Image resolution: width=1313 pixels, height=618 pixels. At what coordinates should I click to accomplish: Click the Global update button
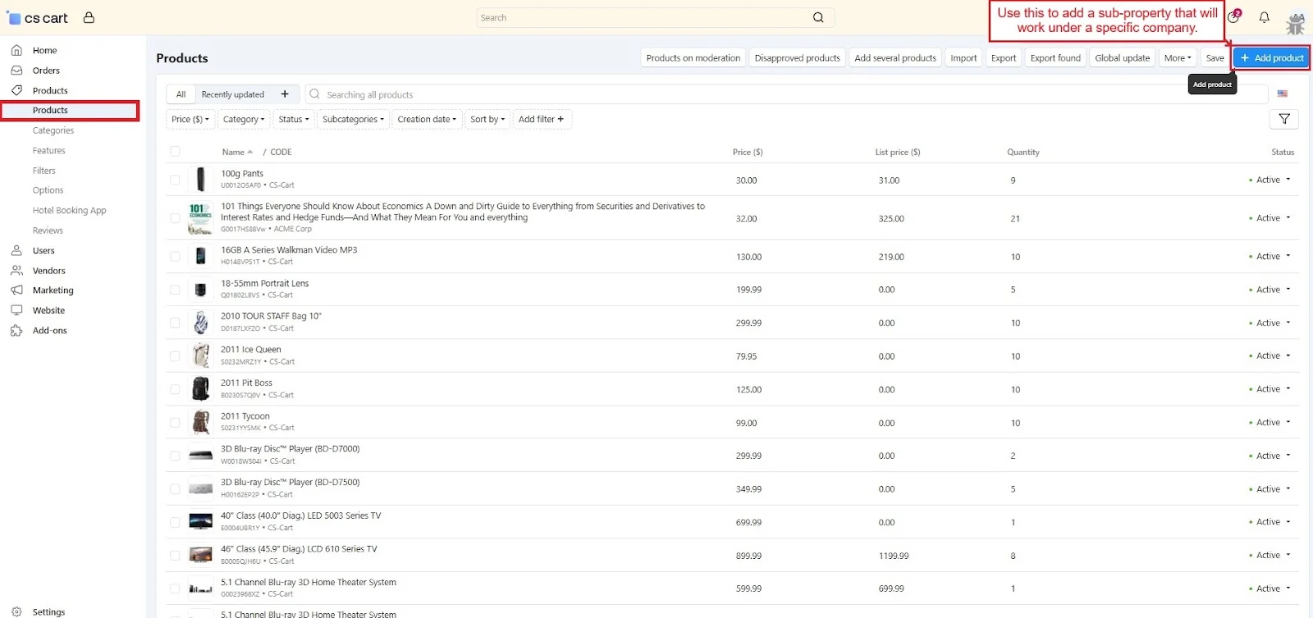1122,57
